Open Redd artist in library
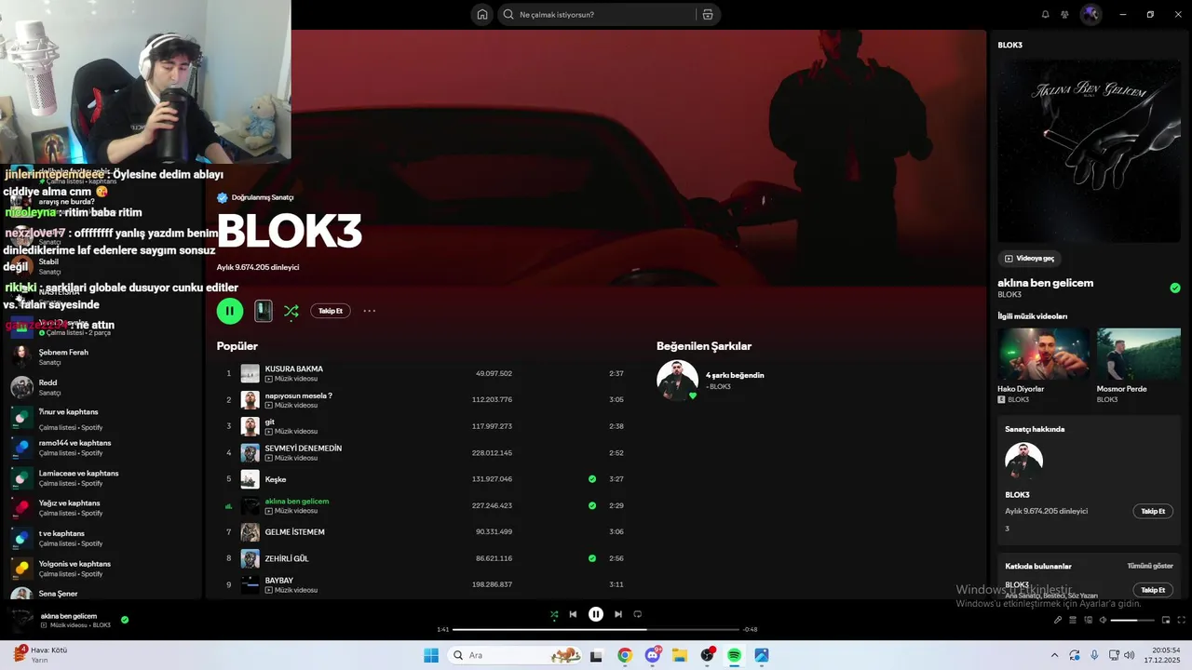 pyautogui.click(x=105, y=387)
